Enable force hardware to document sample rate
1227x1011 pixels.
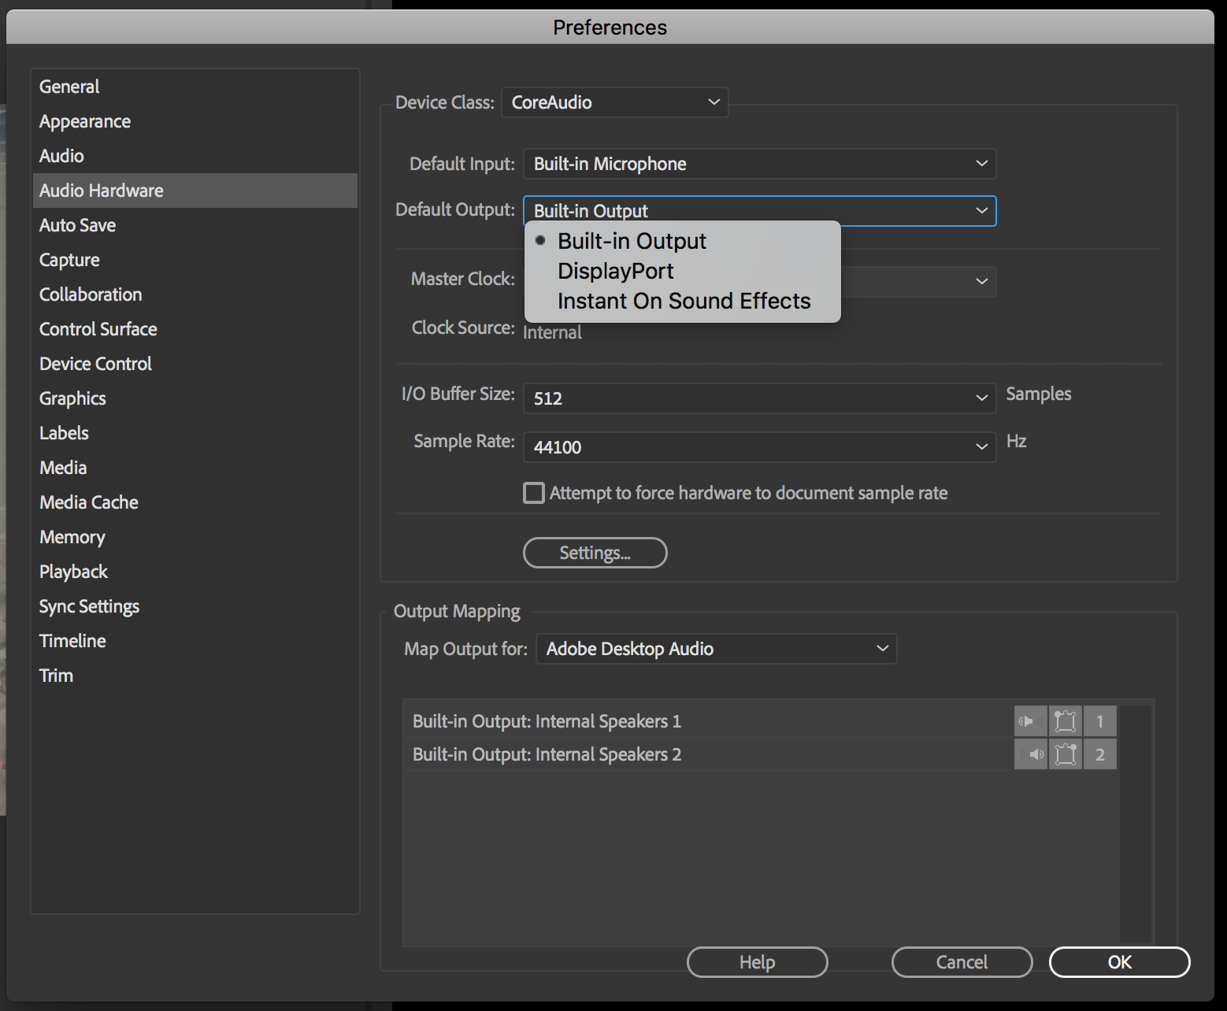pyautogui.click(x=534, y=493)
